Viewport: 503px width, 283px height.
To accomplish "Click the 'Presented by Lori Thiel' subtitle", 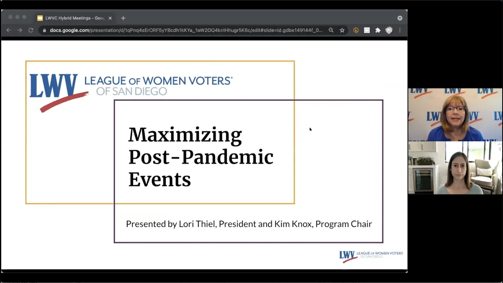I will pyautogui.click(x=249, y=224).
